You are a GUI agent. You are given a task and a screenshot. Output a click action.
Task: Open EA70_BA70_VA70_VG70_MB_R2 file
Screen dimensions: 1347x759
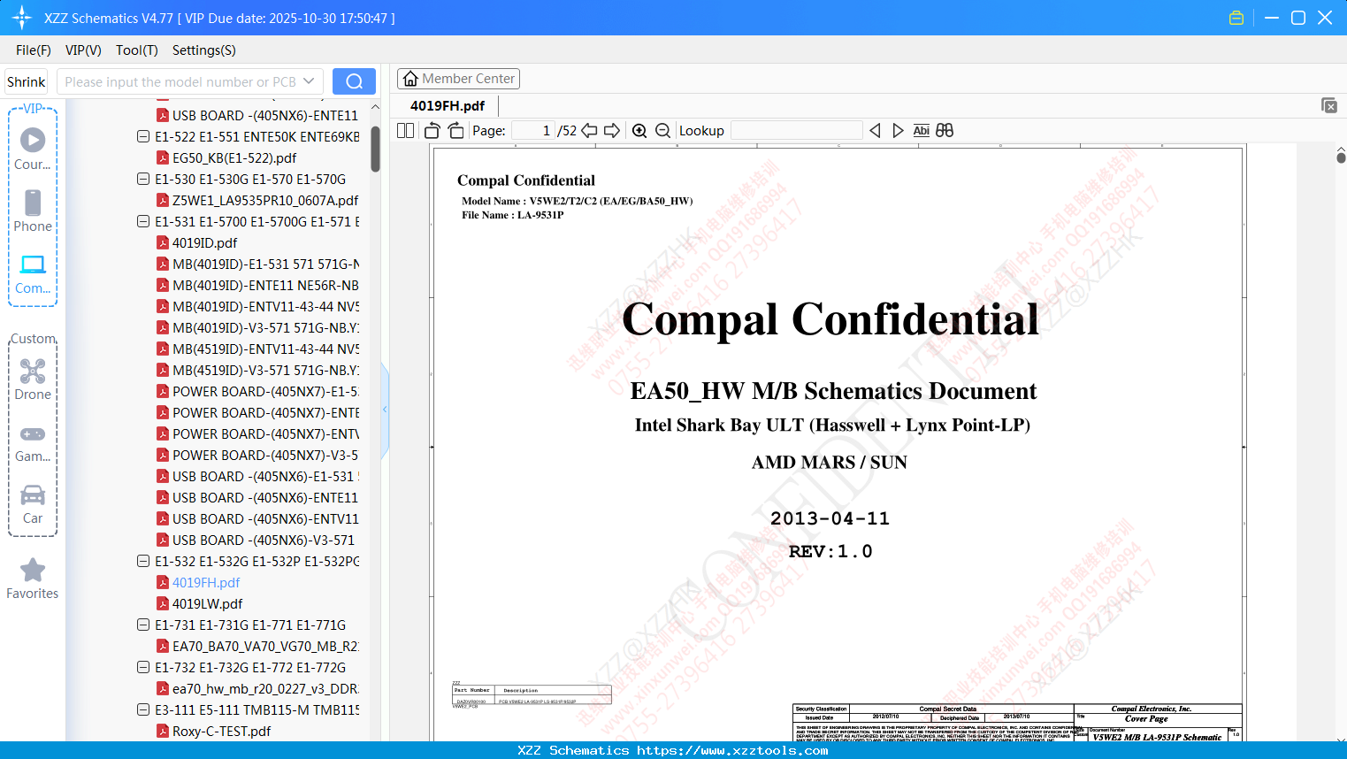[x=258, y=646]
